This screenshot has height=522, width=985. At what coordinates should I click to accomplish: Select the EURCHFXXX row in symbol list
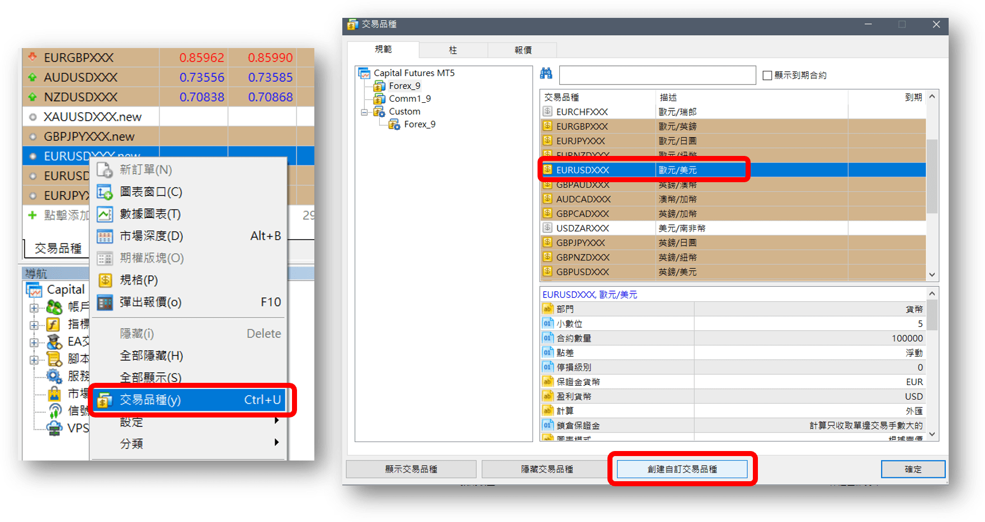(x=733, y=112)
